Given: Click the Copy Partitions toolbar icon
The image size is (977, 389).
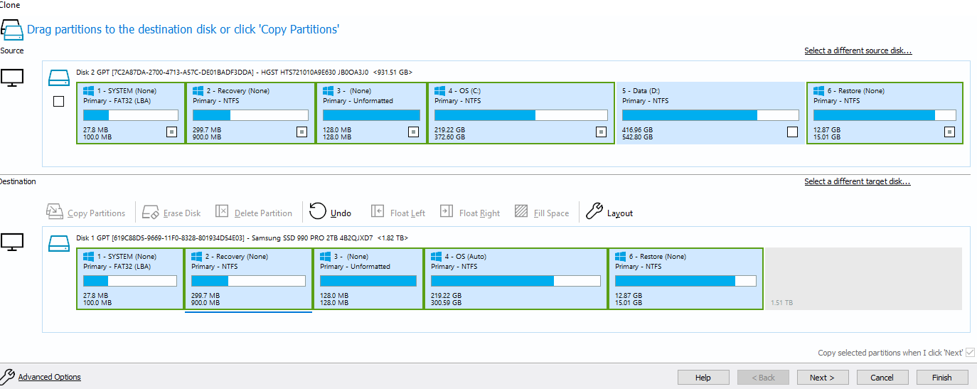Looking at the screenshot, I should pos(55,212).
